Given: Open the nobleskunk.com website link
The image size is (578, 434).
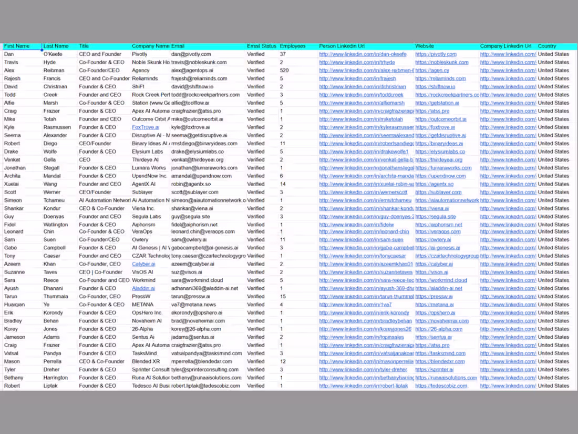Looking at the screenshot, I should click(441, 63).
